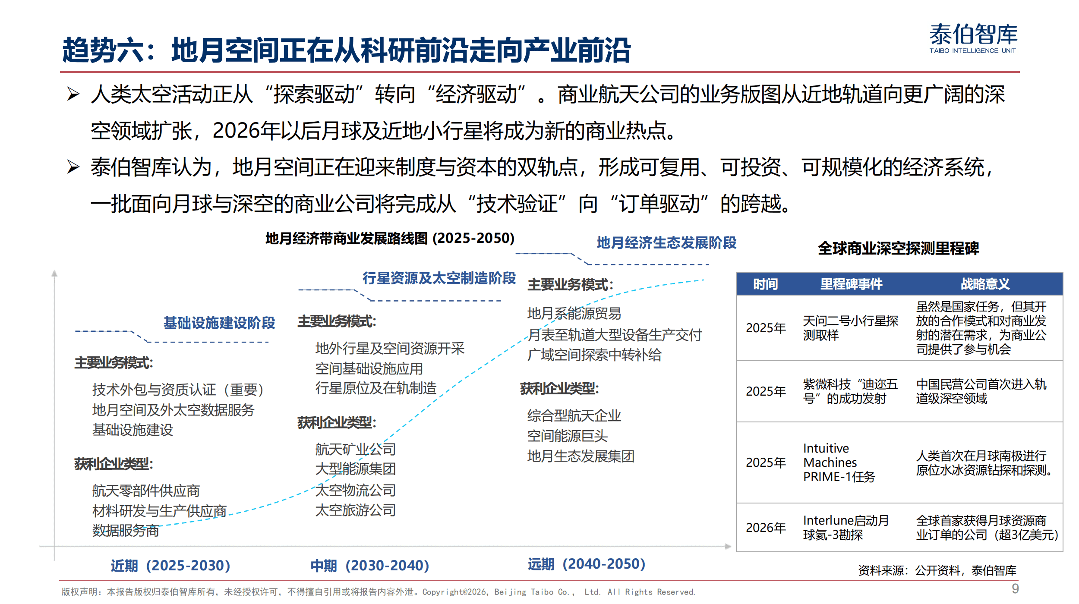Click the first bullet arrow marker
The image size is (1079, 604).
pyautogui.click(x=73, y=94)
